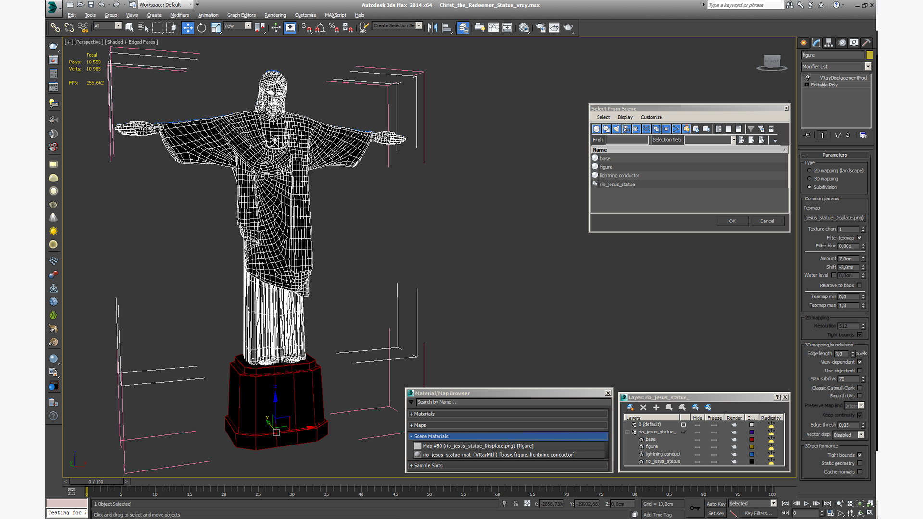Open the Rendering menu
This screenshot has width=923, height=519.
click(275, 15)
